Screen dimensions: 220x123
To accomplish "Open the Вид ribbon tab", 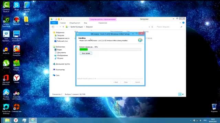I will click(86, 23).
